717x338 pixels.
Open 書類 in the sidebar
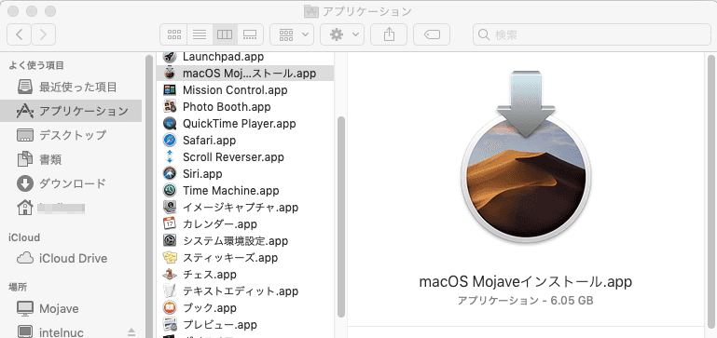71,159
